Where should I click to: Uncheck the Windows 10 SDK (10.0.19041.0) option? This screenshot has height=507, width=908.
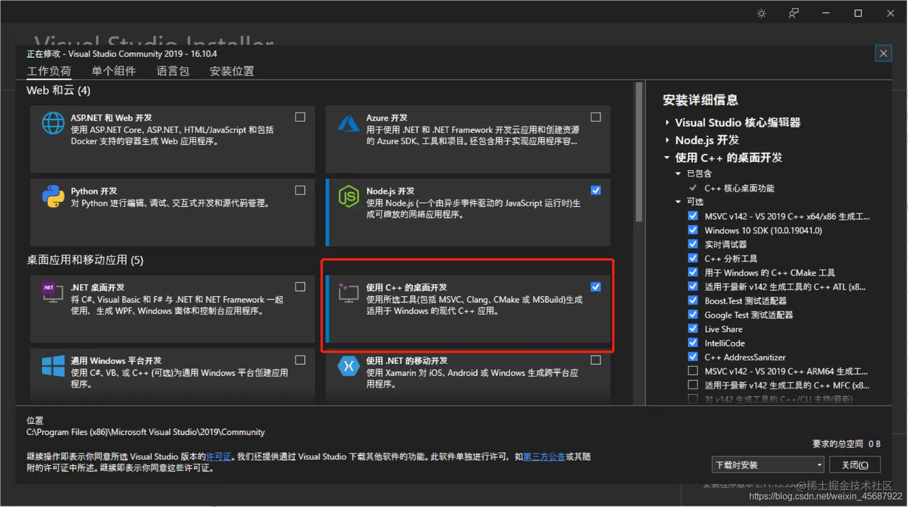point(693,230)
